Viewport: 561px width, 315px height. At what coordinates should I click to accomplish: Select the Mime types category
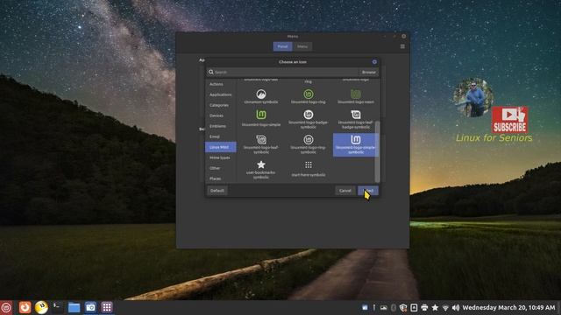coord(220,157)
